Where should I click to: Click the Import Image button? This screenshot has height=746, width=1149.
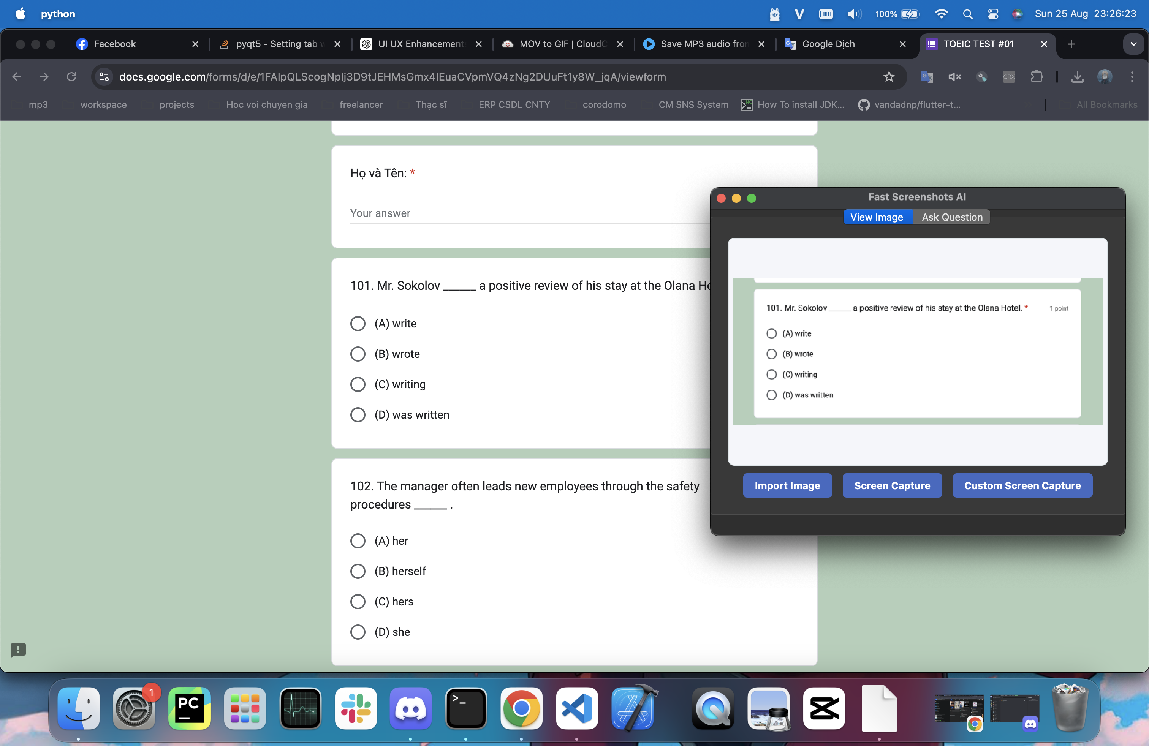787,485
